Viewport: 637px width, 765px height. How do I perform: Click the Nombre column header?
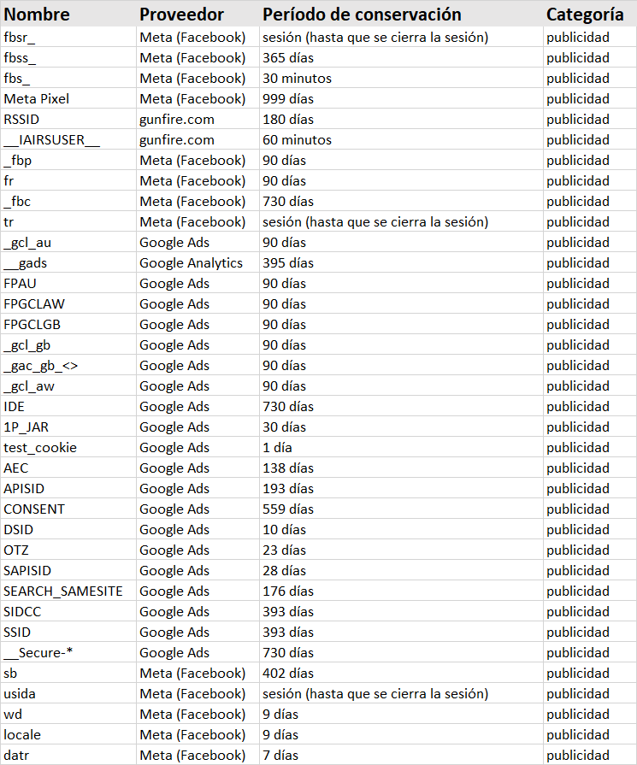tap(37, 15)
